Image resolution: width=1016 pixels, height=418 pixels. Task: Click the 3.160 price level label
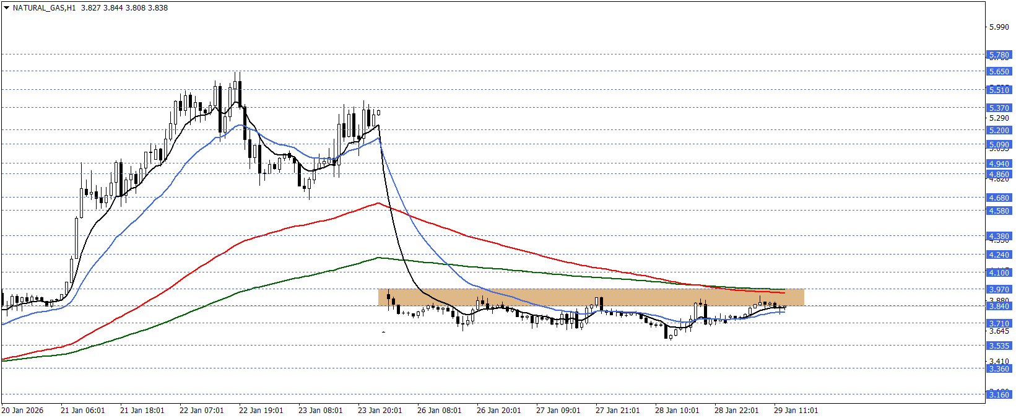pos(998,394)
